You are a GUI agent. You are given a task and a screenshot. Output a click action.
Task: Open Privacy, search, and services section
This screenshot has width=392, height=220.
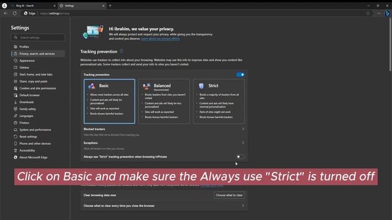38,54
